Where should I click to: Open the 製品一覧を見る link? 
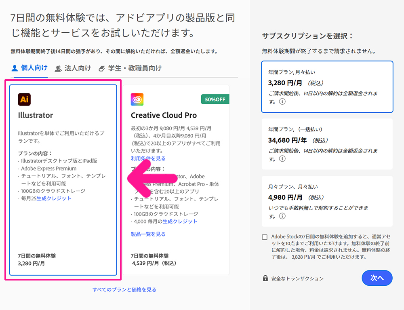point(148,234)
